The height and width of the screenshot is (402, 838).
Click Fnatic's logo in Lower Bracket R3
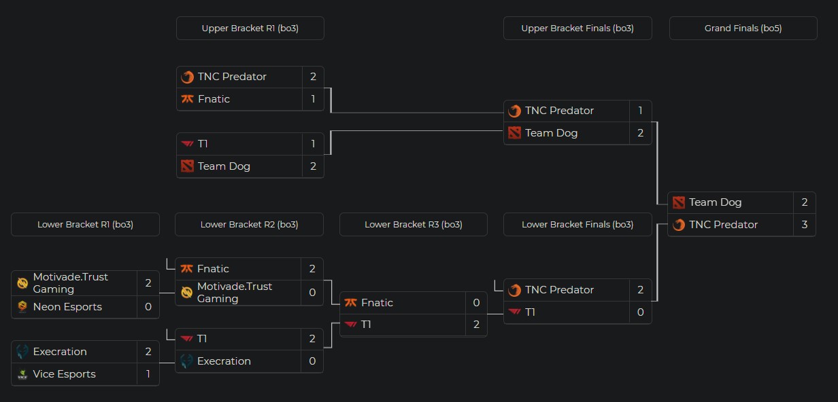pos(351,303)
